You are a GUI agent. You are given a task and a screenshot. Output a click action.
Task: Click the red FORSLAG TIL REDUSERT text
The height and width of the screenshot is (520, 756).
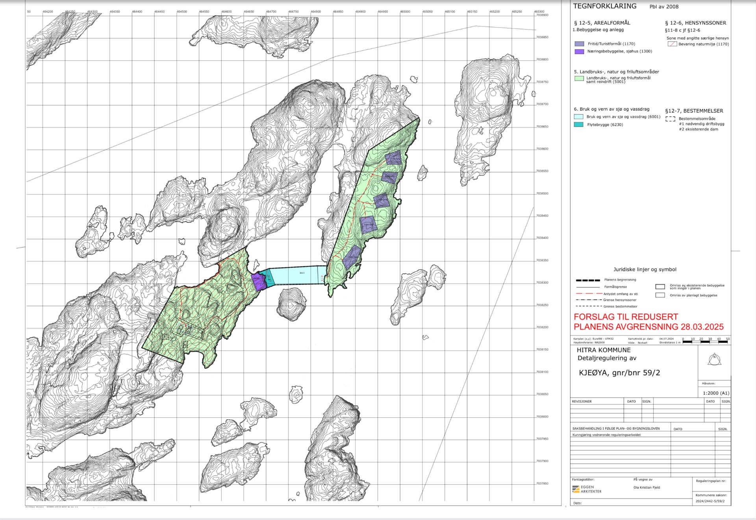coord(626,317)
